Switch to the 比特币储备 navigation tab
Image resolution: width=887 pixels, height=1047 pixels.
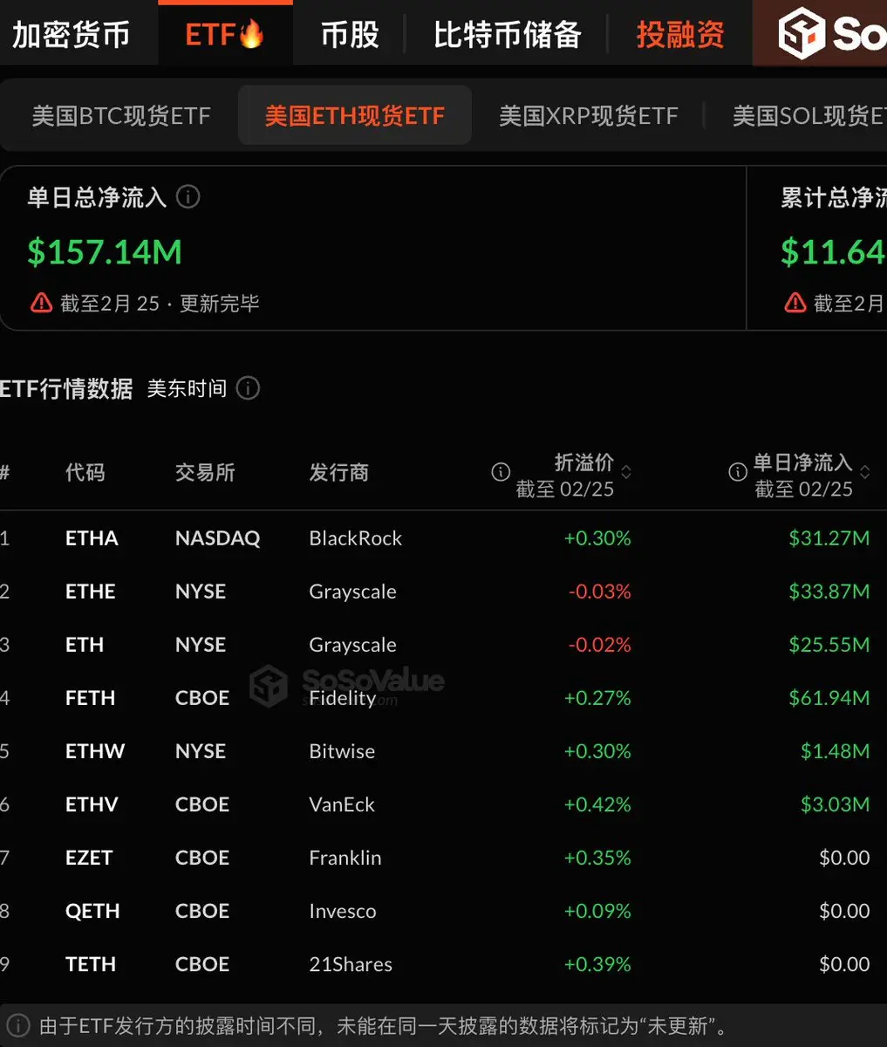[508, 35]
